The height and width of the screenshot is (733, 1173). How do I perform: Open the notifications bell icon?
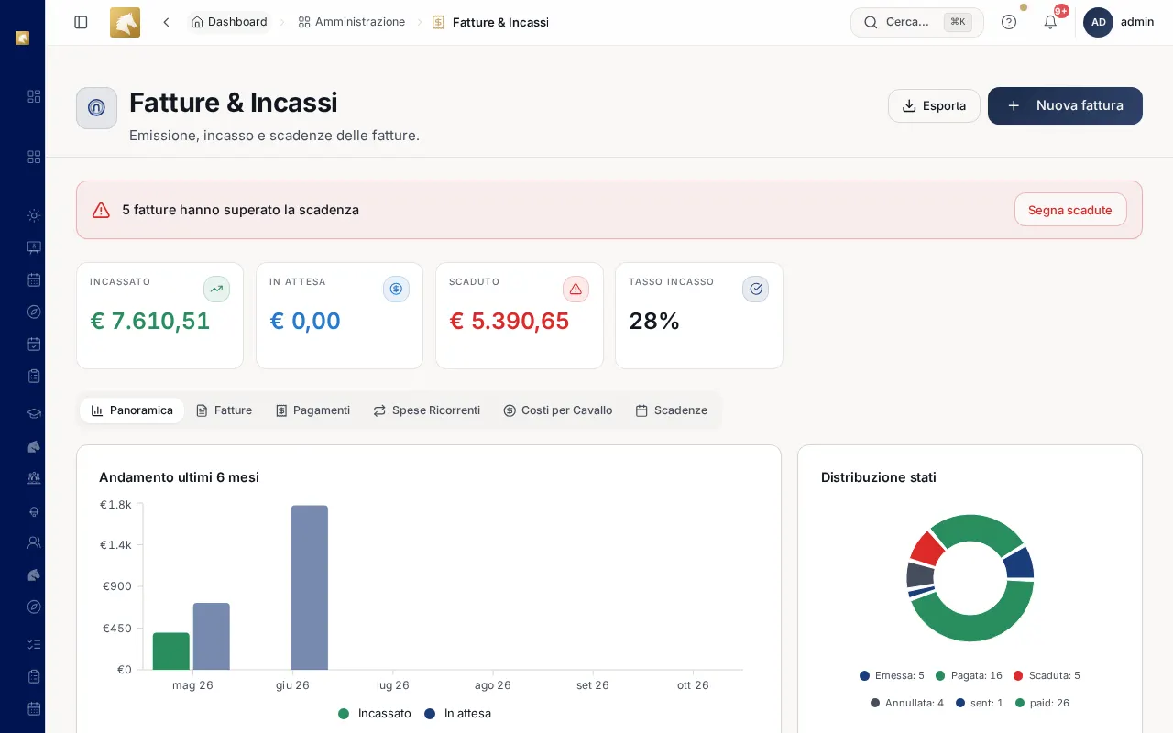(x=1050, y=22)
